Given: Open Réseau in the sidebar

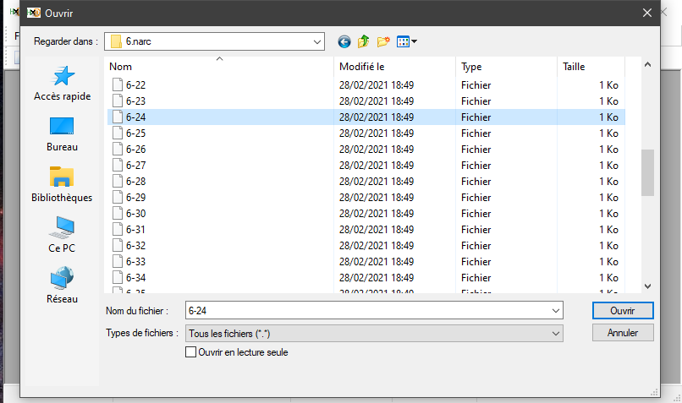Looking at the screenshot, I should [x=62, y=286].
